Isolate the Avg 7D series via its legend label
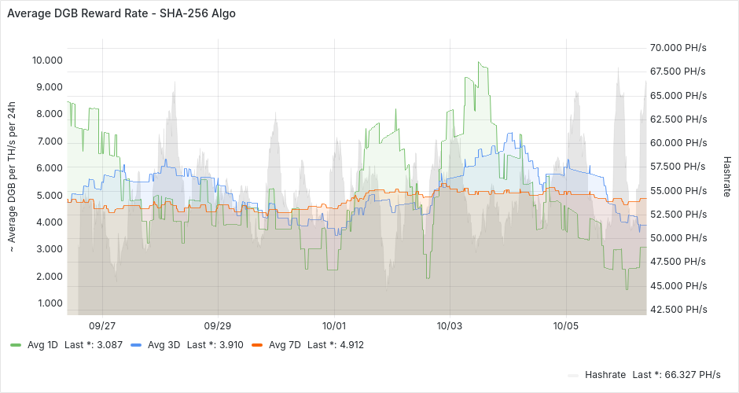Viewport: 739px width, 393px height. (x=285, y=345)
